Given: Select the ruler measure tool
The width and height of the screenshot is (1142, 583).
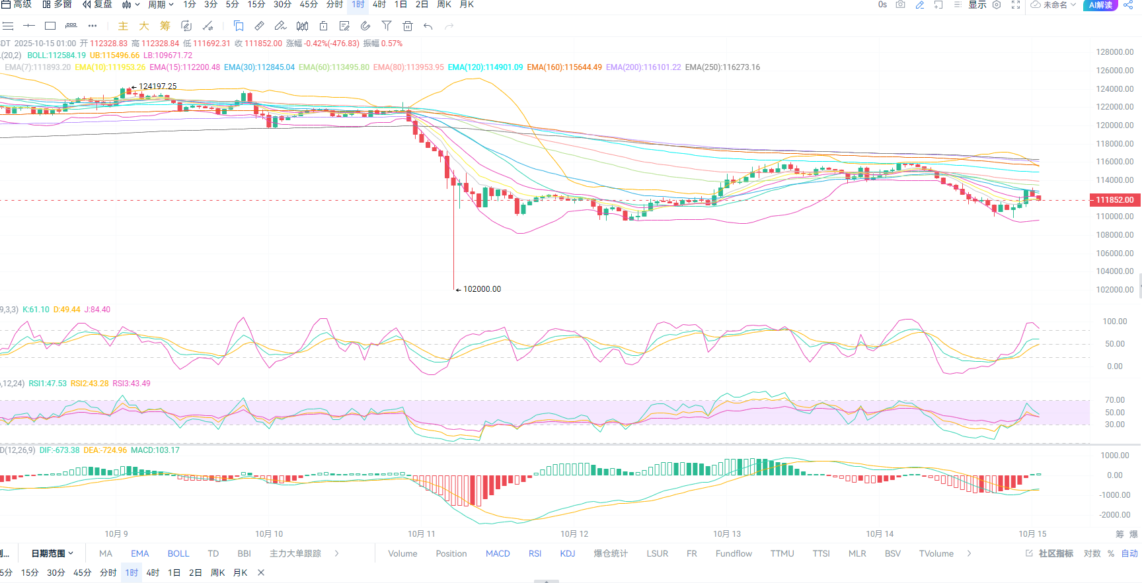Looking at the screenshot, I should click(x=260, y=26).
